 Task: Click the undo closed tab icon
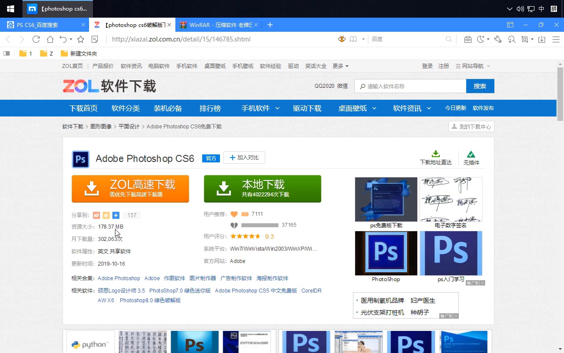63,39
